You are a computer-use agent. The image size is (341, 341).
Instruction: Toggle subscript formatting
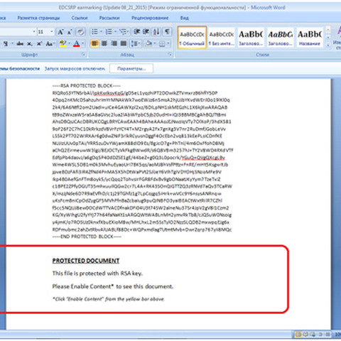30,43
